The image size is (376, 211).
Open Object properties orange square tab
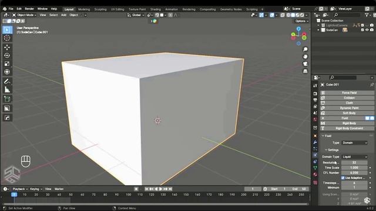click(x=315, y=136)
